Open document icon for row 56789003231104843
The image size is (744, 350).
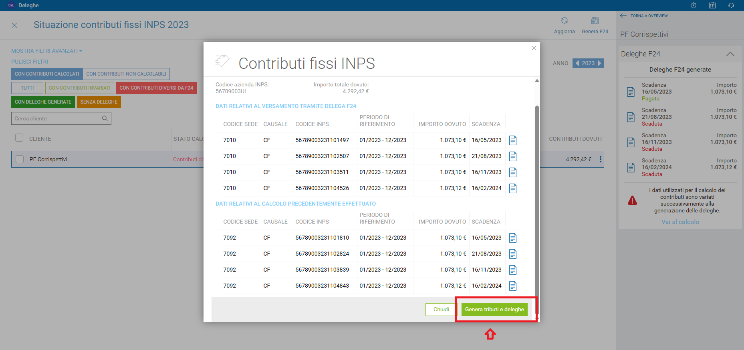[x=513, y=286]
